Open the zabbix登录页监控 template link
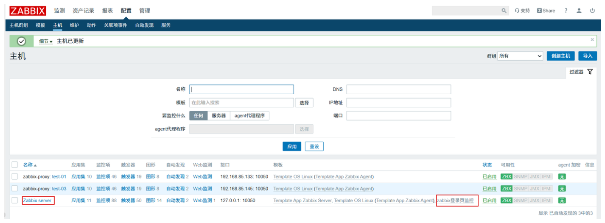The height and width of the screenshot is (223, 605). 455,201
